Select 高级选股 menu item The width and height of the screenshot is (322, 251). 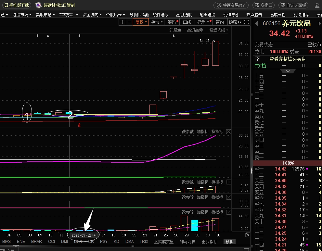(x=184, y=15)
